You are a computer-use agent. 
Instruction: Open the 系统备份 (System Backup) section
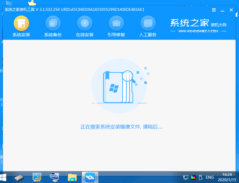pos(53,23)
